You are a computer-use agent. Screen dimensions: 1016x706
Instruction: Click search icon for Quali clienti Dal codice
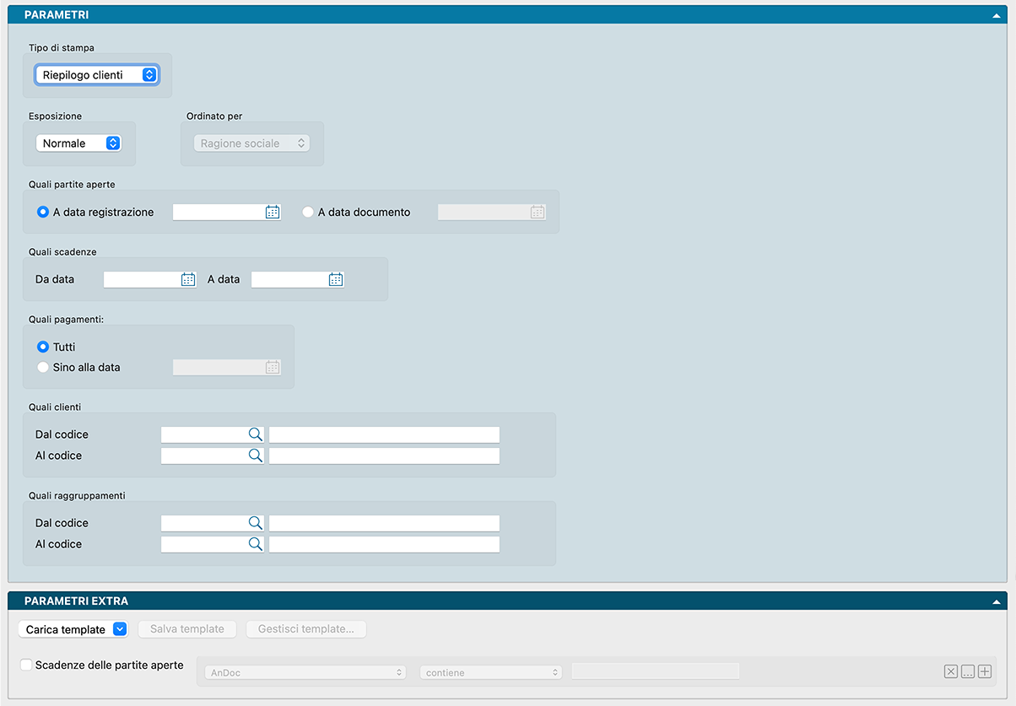click(255, 434)
